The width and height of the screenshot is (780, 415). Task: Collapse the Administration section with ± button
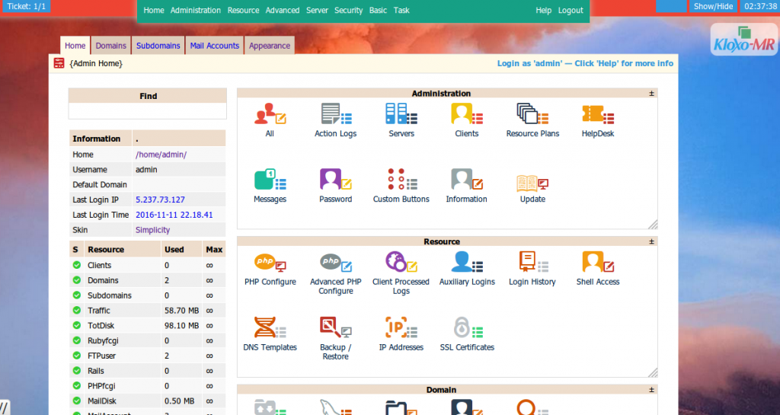click(x=651, y=94)
